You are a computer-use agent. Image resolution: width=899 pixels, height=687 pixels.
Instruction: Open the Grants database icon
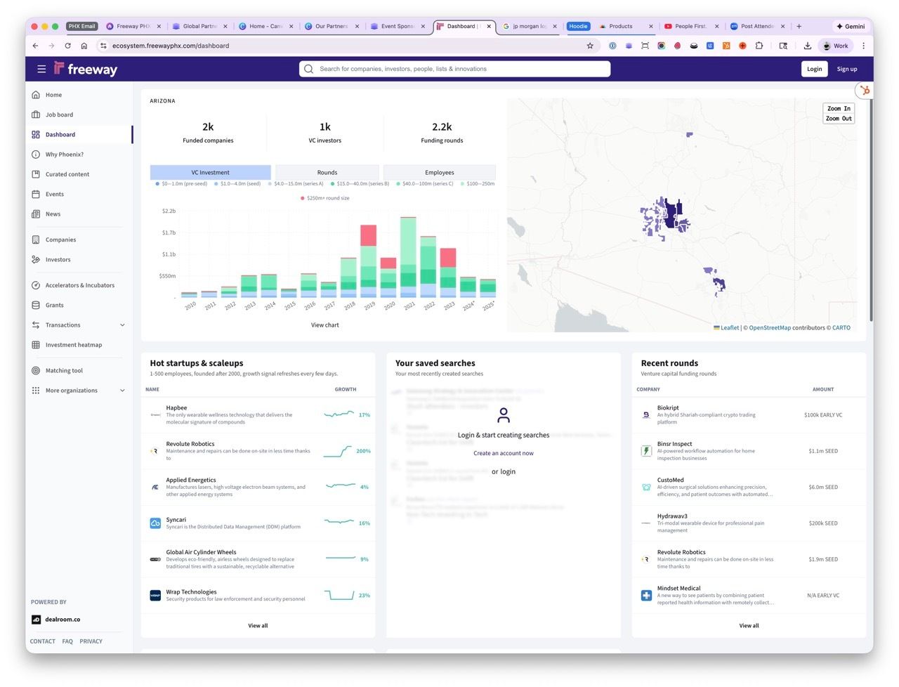click(36, 305)
